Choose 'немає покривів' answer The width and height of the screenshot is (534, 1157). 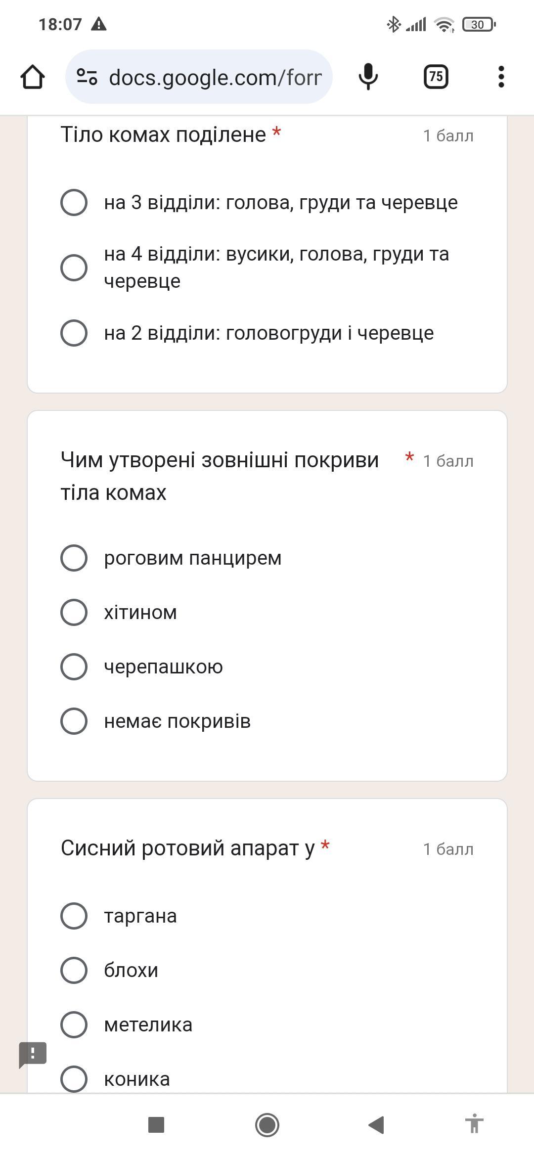click(x=74, y=721)
